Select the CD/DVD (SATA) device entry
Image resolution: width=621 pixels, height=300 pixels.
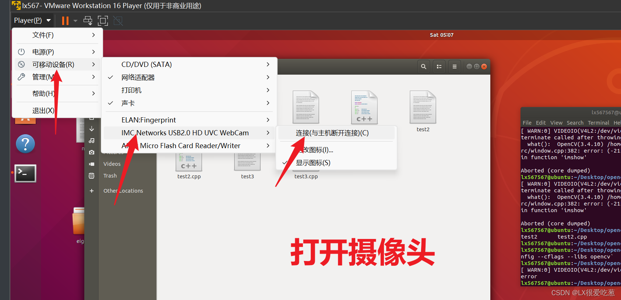(x=188, y=64)
